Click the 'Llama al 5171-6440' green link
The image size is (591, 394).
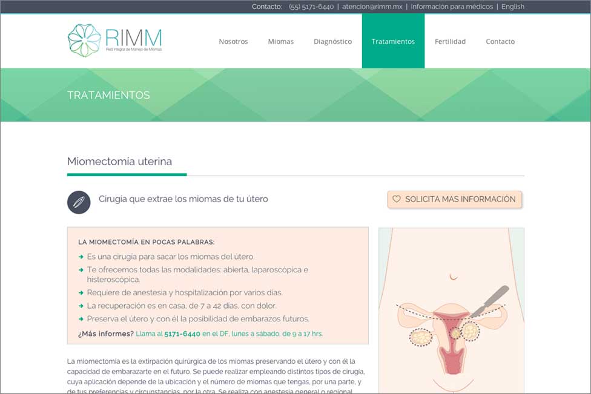229,333
